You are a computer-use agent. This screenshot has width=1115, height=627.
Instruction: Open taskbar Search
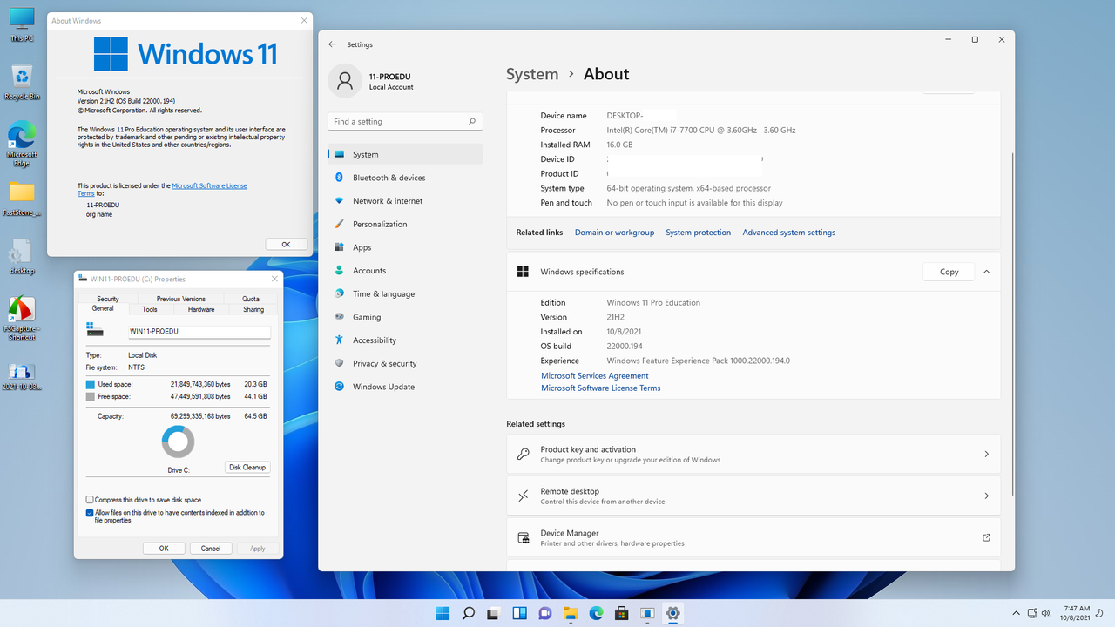469,613
